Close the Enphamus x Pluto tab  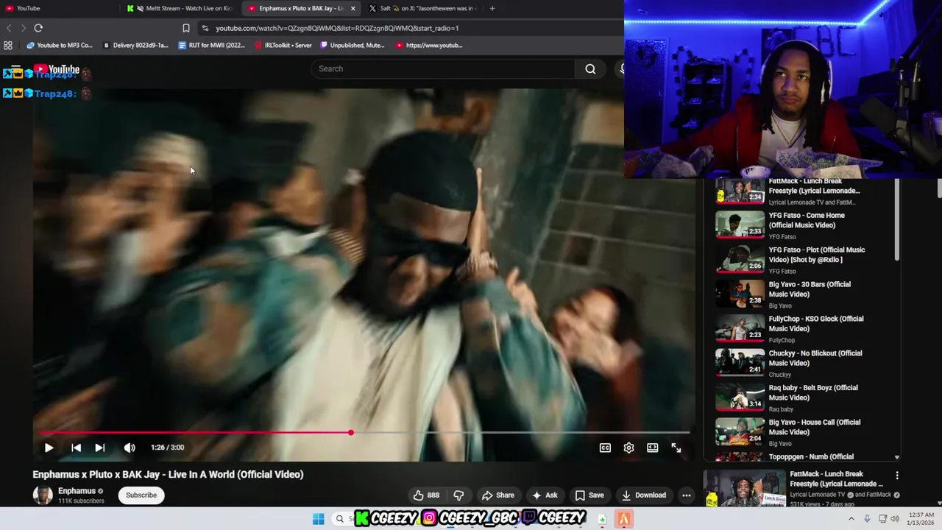353,8
